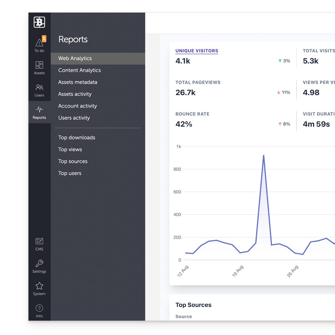The width and height of the screenshot is (335, 335).
Task: Open the CMS icon in the sidebar
Action: click(x=39, y=241)
